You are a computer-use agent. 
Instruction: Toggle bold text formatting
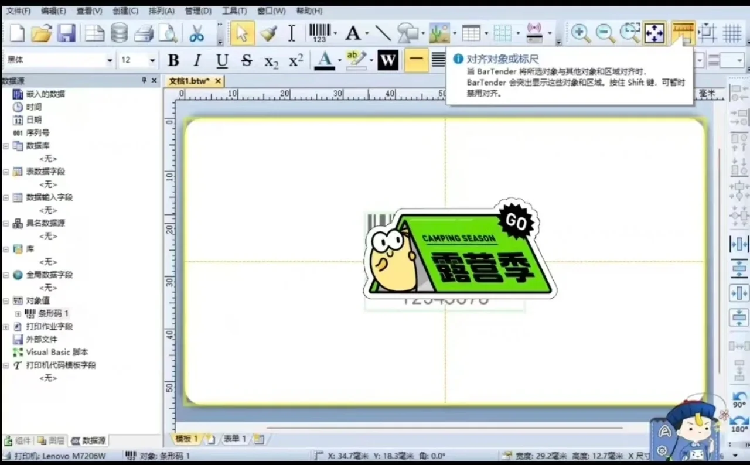click(x=173, y=60)
